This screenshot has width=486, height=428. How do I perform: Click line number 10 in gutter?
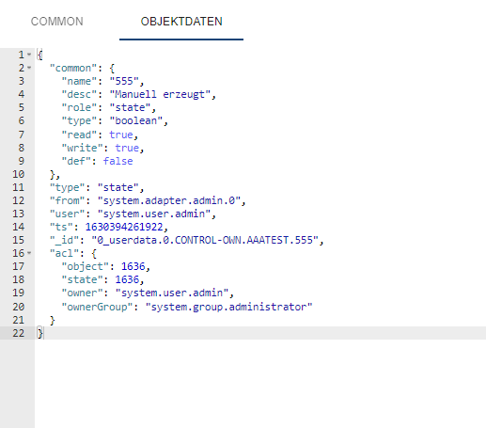click(x=18, y=174)
